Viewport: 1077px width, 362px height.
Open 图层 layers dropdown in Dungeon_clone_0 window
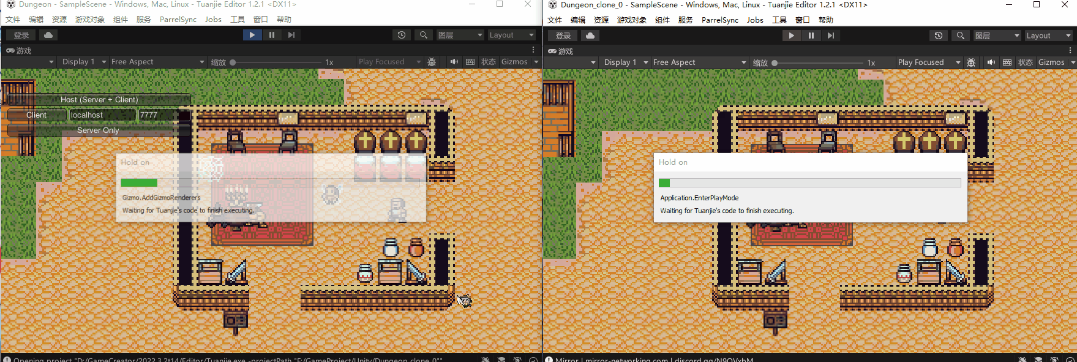997,36
